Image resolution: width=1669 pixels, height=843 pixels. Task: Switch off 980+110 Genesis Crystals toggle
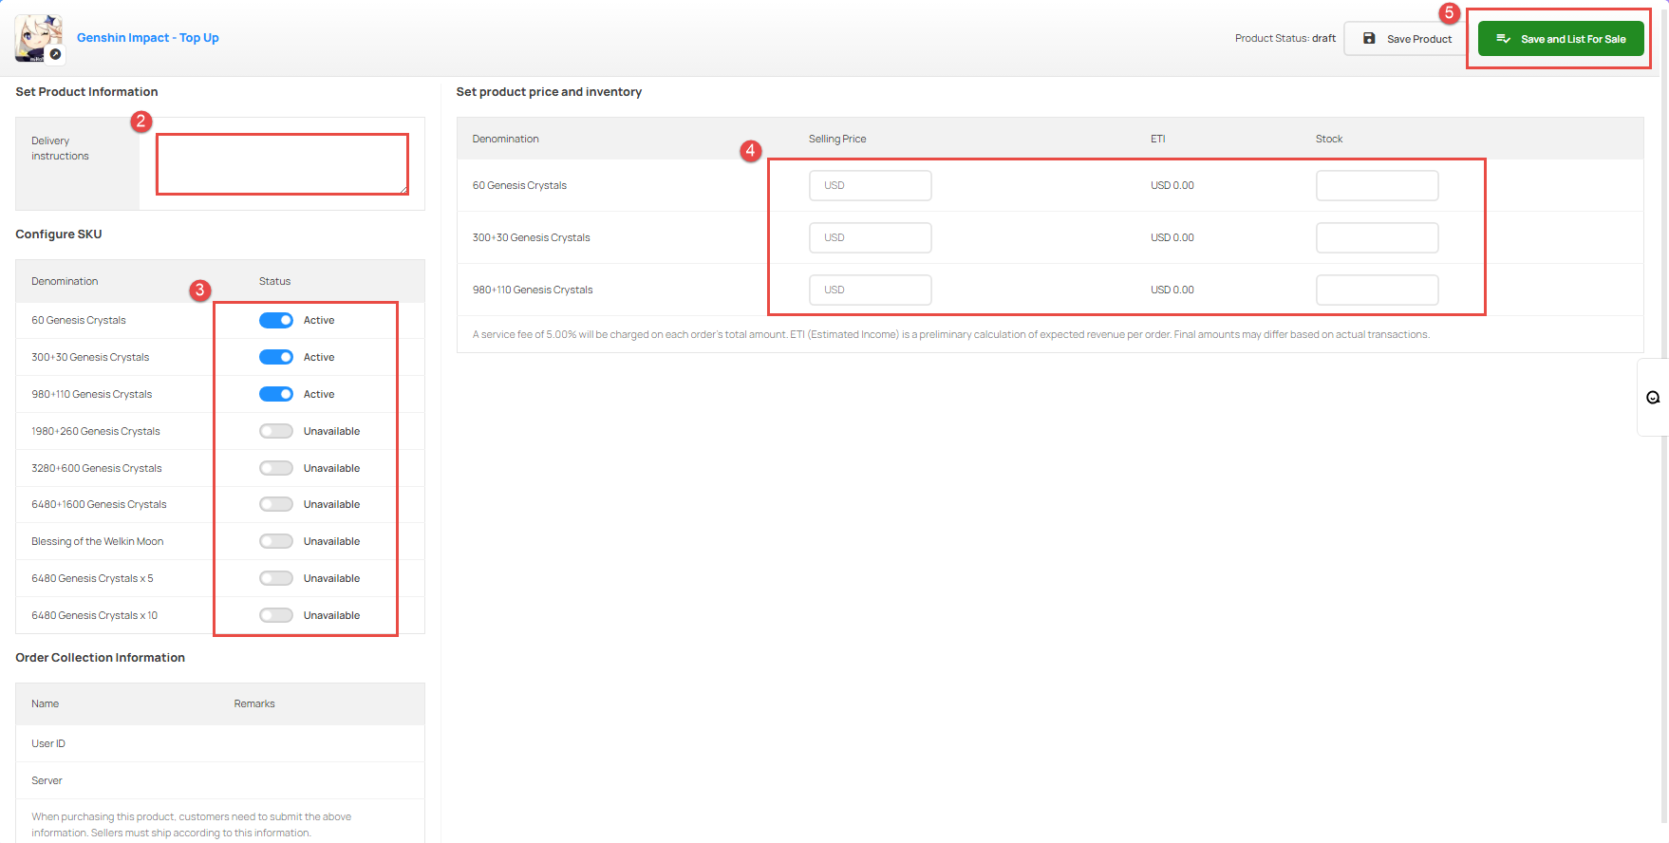click(276, 394)
